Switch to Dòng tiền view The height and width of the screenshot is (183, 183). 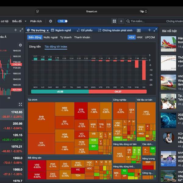(35, 47)
